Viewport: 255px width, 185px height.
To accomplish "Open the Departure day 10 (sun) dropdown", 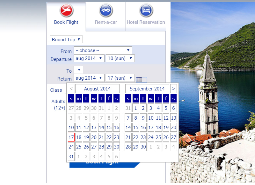I will 120,58.
